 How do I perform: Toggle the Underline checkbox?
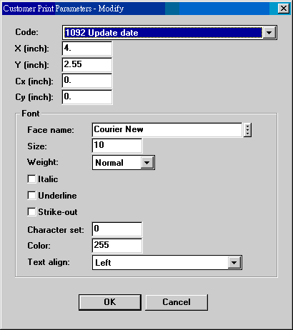pyautogui.click(x=31, y=196)
